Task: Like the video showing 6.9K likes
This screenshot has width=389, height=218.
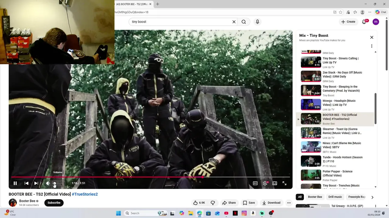Action: (199, 203)
